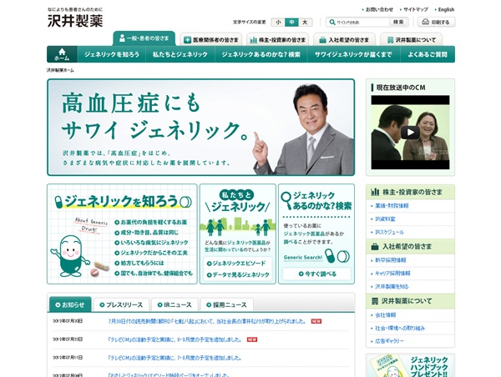Open 広告ギャラリー sidebar link

click(x=389, y=341)
